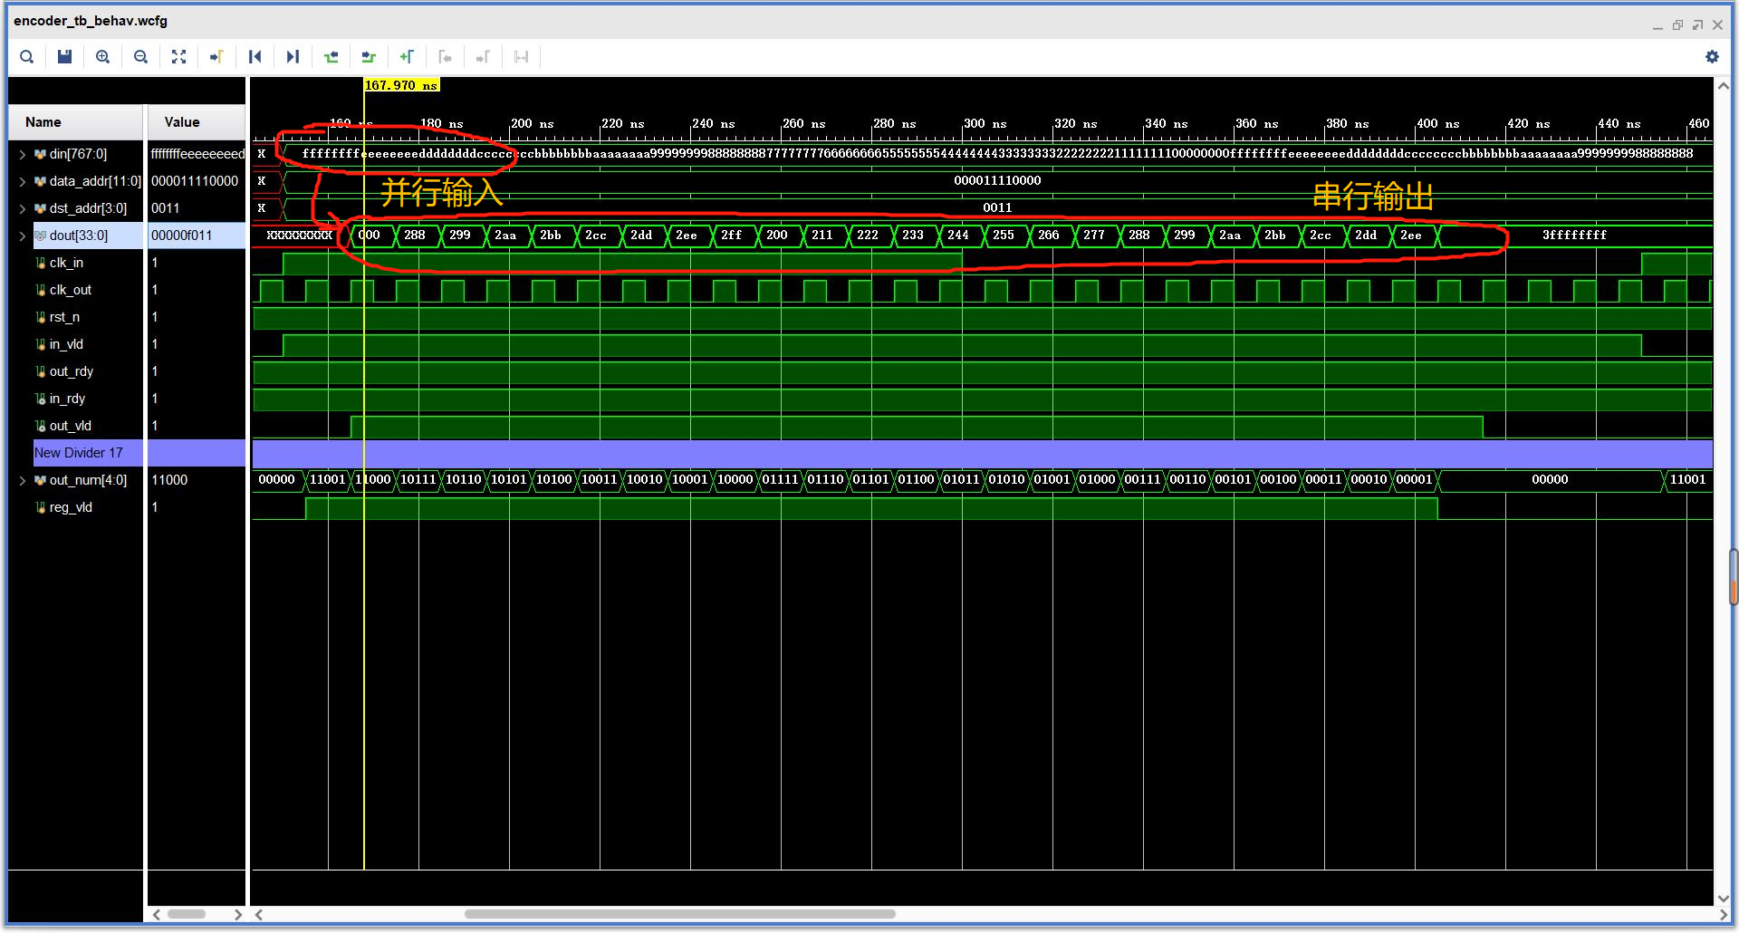Jump to next transition icon

click(x=369, y=57)
